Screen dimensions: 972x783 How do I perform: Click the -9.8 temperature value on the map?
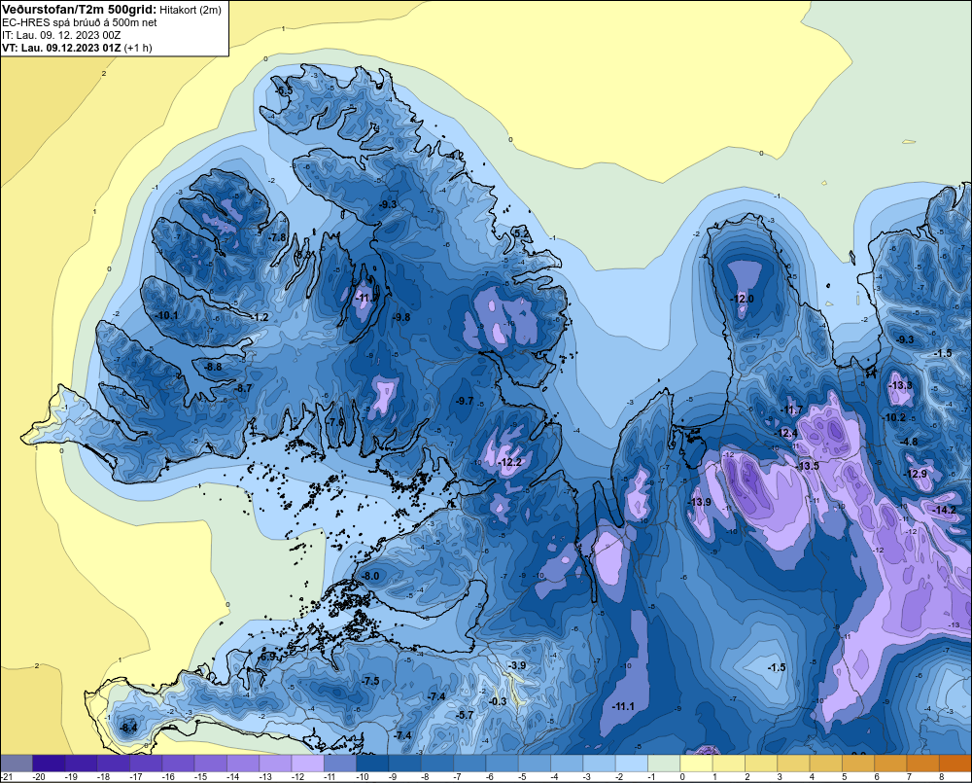(401, 317)
